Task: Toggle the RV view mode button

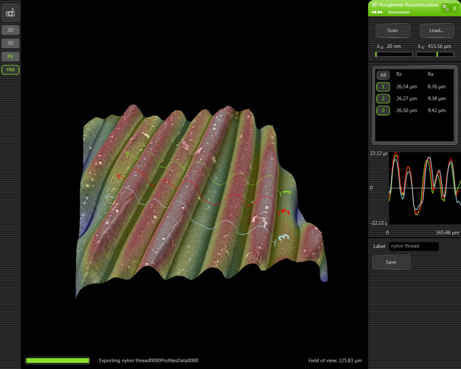Action: [10, 56]
